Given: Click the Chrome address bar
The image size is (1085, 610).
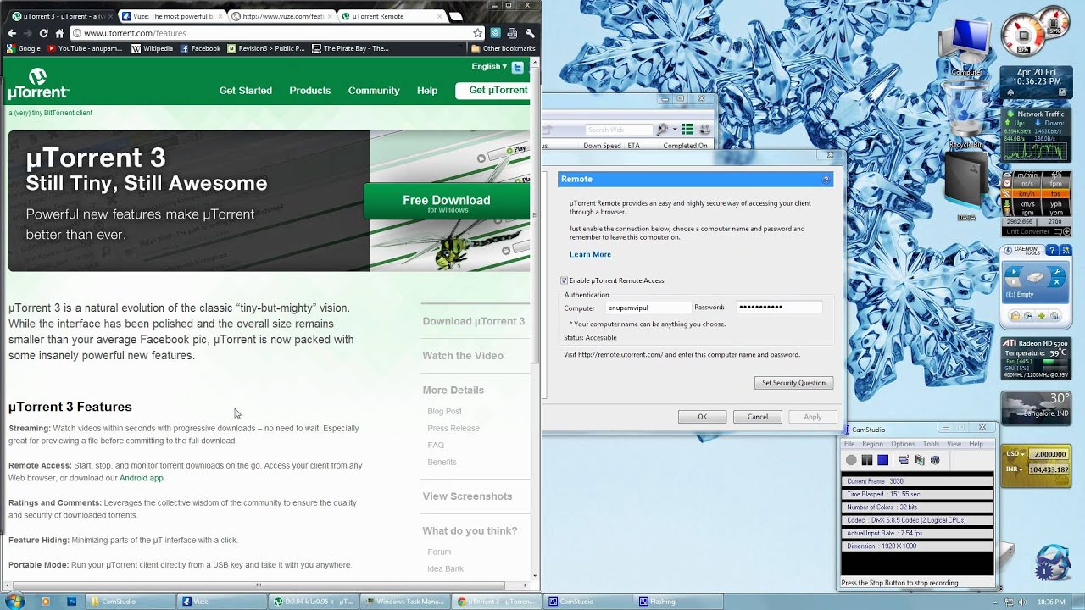Looking at the screenshot, I should (275, 33).
